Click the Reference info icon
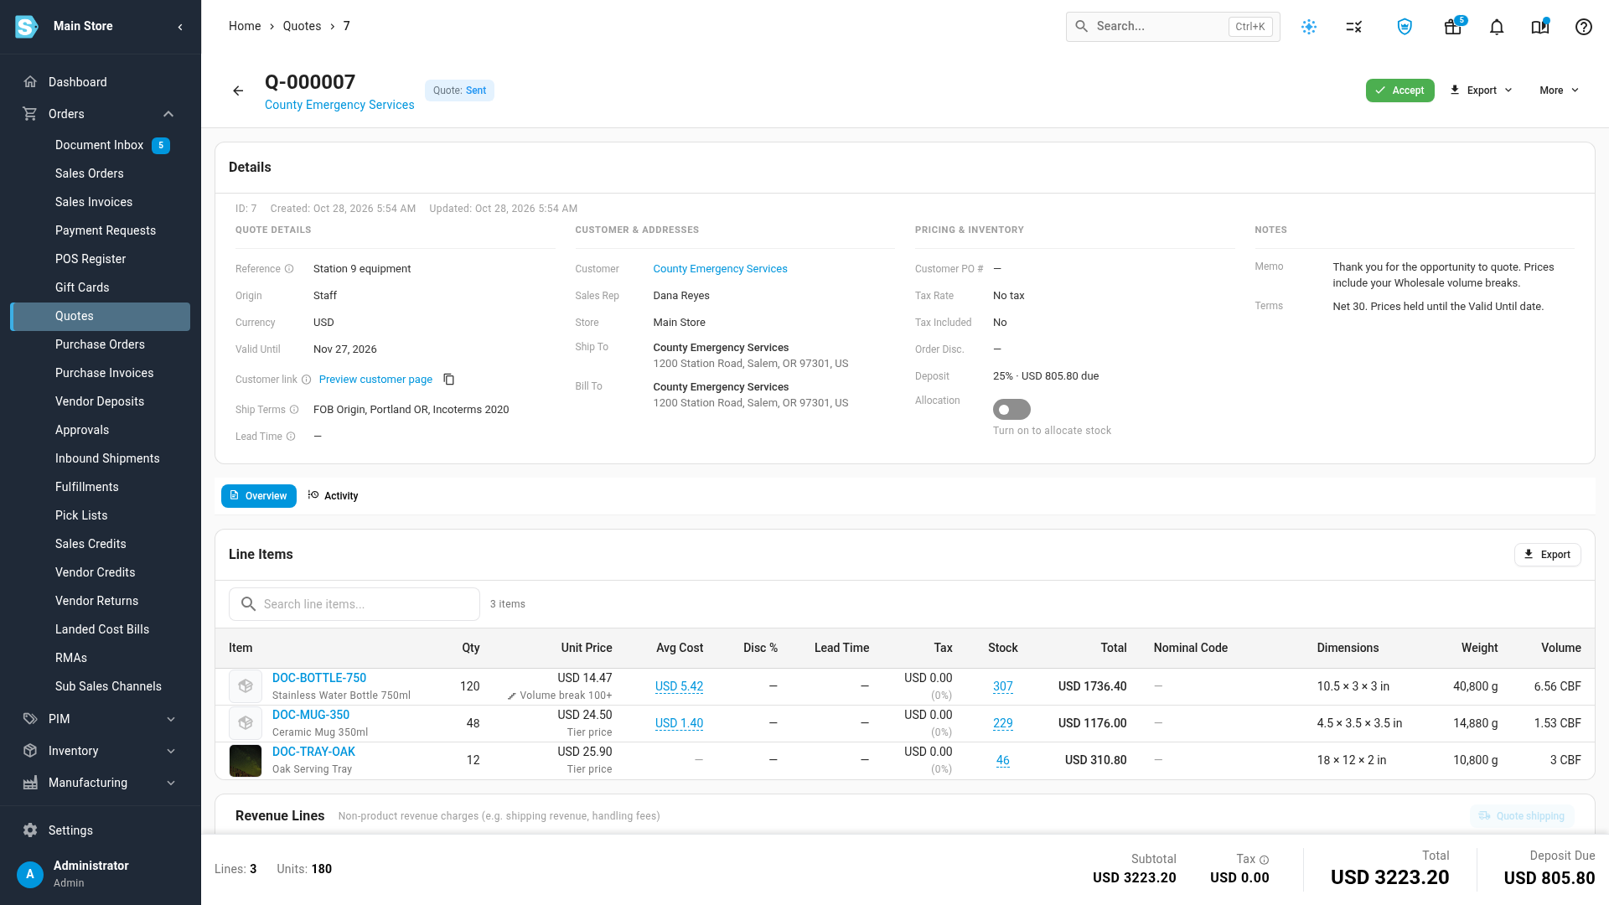The image size is (1609, 905). coord(289,269)
